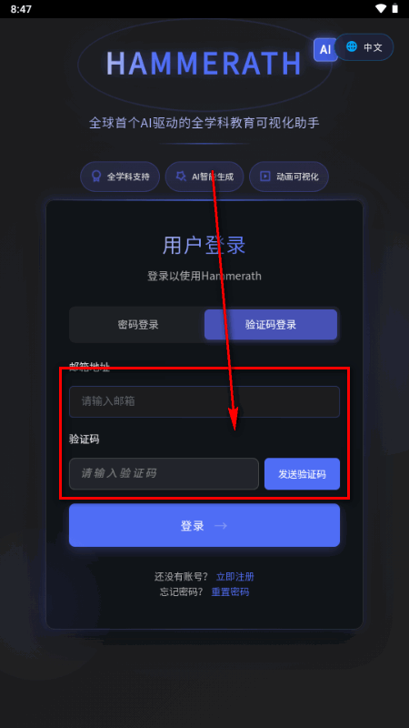Tap the Wi-Fi status bar icon
The width and height of the screenshot is (409, 728).
pos(381,9)
